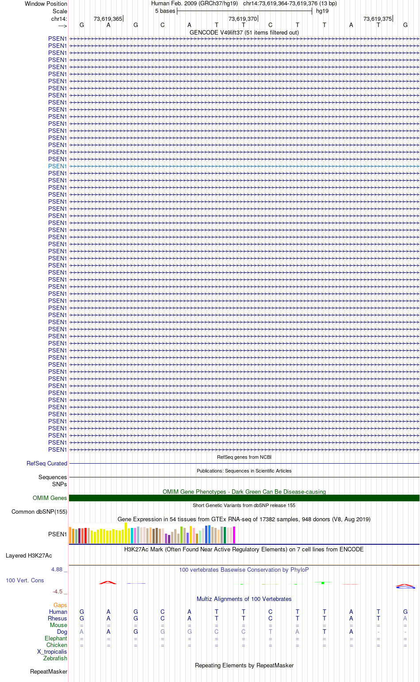Click '100 vertebrates Basewise Conservation by PhyloP' title

[x=244, y=570]
